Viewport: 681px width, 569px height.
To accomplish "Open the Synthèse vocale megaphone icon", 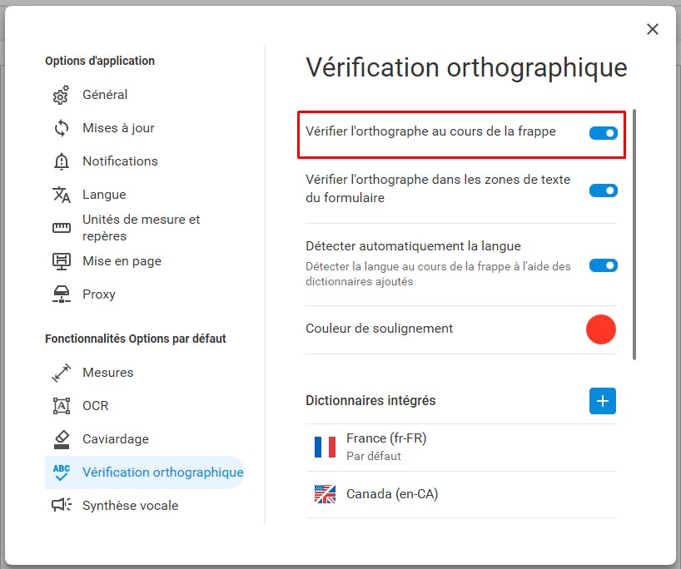I will (62, 505).
